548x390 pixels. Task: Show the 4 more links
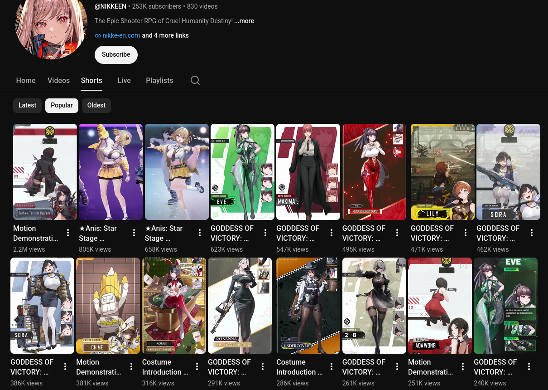tap(165, 35)
